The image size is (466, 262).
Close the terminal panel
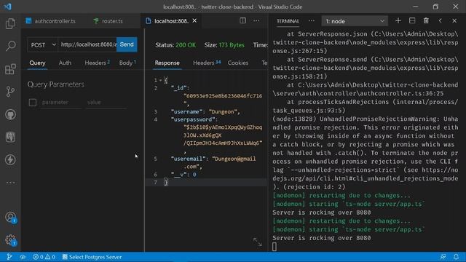(x=454, y=21)
